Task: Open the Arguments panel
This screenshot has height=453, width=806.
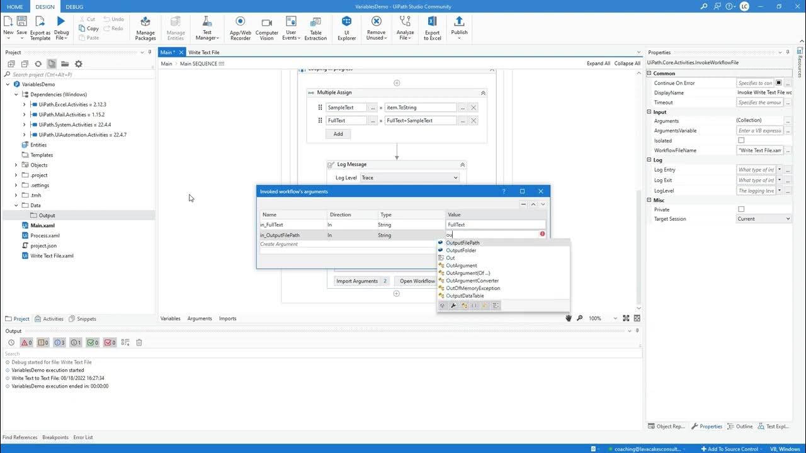Action: pos(200,318)
